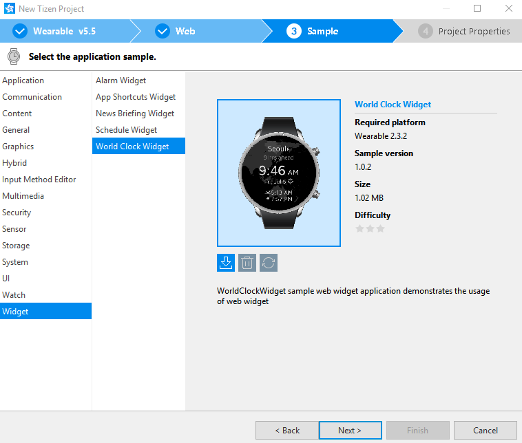Choose App Shortcuts Widget from list

[136, 97]
